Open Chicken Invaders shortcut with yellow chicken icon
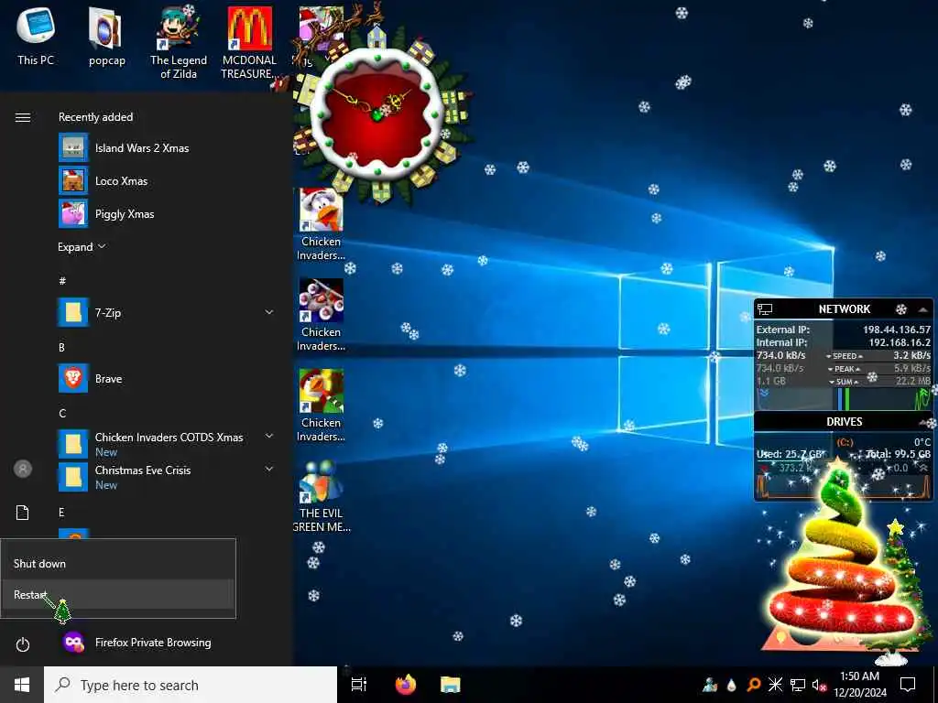 click(322, 406)
